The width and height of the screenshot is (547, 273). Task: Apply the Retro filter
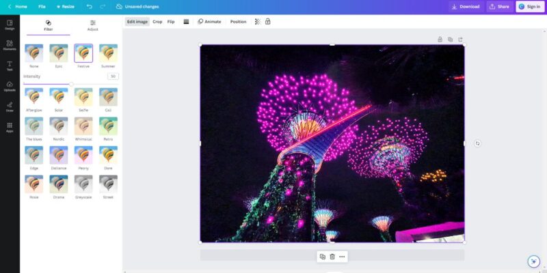coord(108,126)
